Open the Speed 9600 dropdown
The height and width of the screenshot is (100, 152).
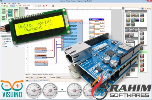coord(47,78)
